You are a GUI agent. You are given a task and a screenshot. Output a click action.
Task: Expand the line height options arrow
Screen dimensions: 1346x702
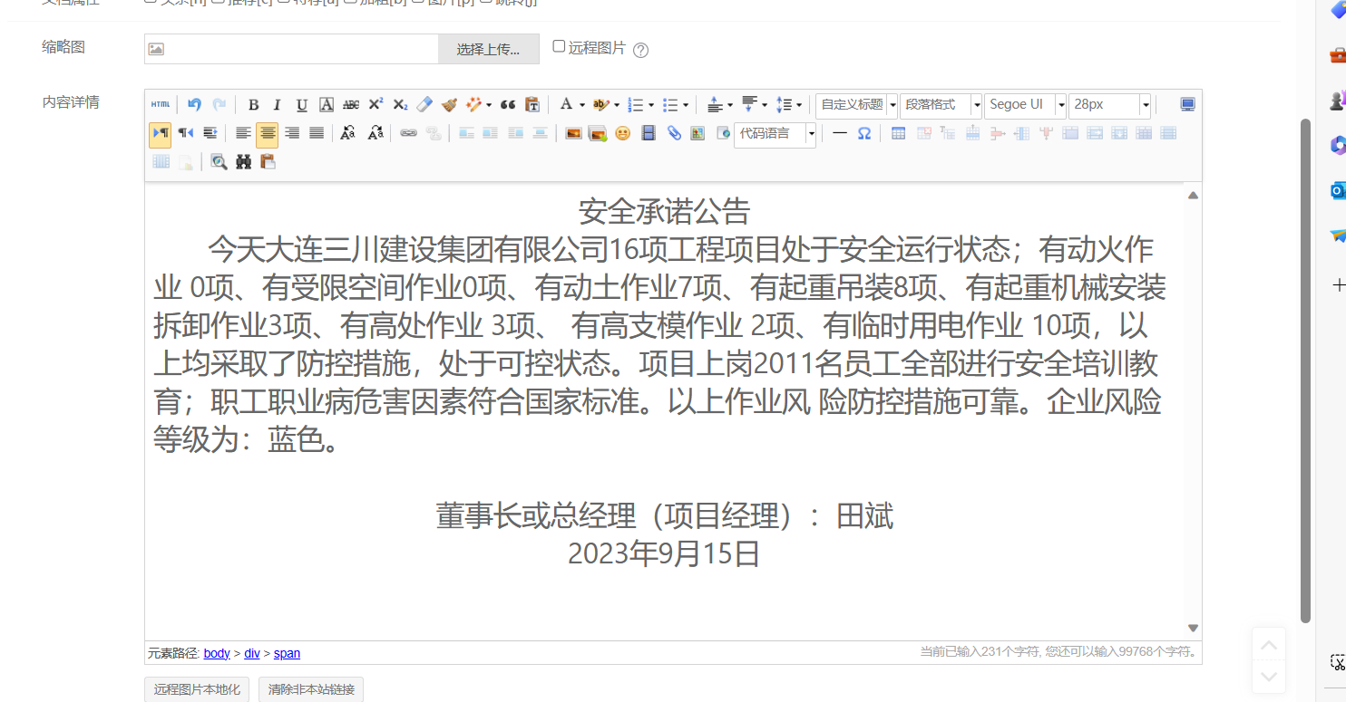[x=798, y=105]
